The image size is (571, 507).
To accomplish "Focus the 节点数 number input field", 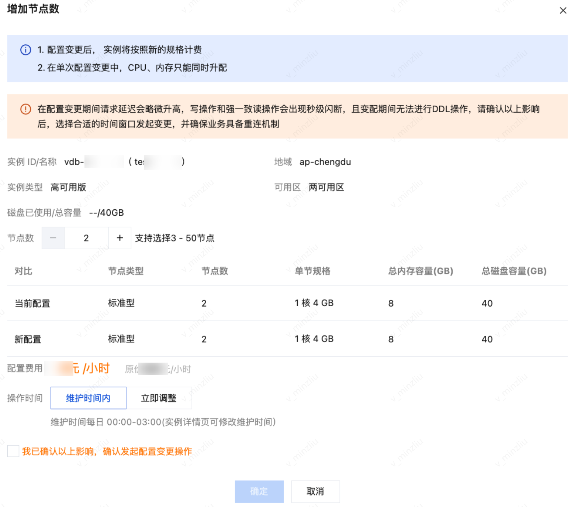I will pyautogui.click(x=86, y=238).
